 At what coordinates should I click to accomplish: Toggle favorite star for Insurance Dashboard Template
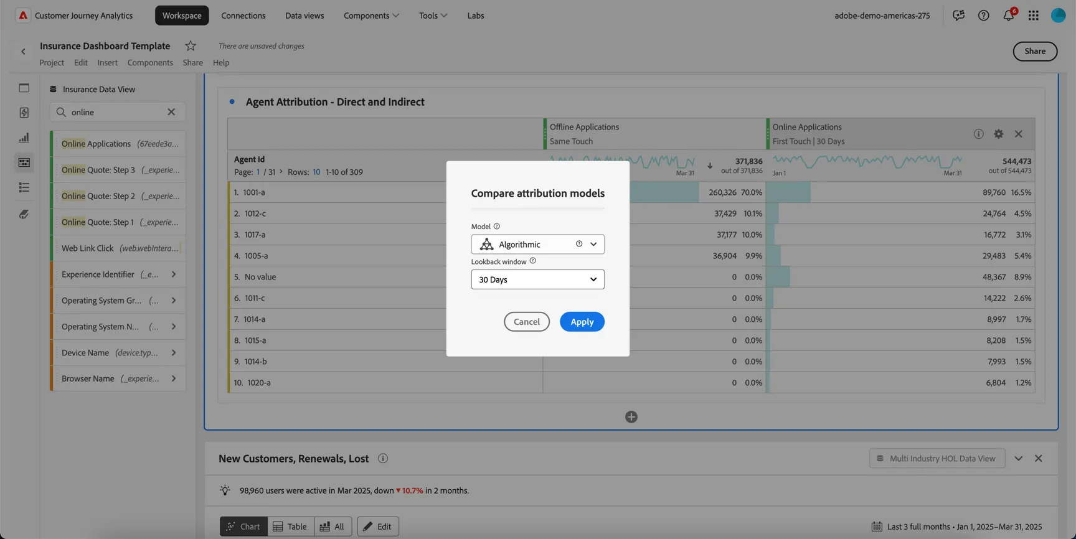(x=191, y=46)
